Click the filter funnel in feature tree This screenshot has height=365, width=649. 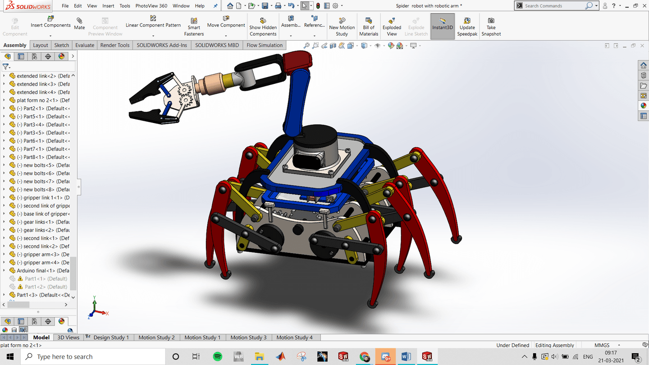coord(6,66)
